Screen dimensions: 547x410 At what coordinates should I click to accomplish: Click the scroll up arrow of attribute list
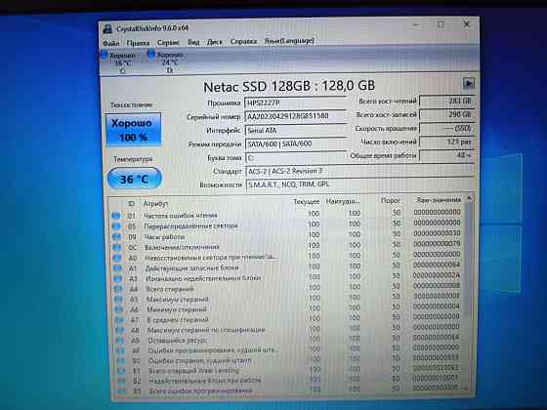point(469,198)
